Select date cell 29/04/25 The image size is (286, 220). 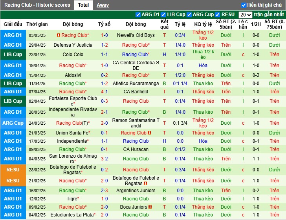coord(37,45)
